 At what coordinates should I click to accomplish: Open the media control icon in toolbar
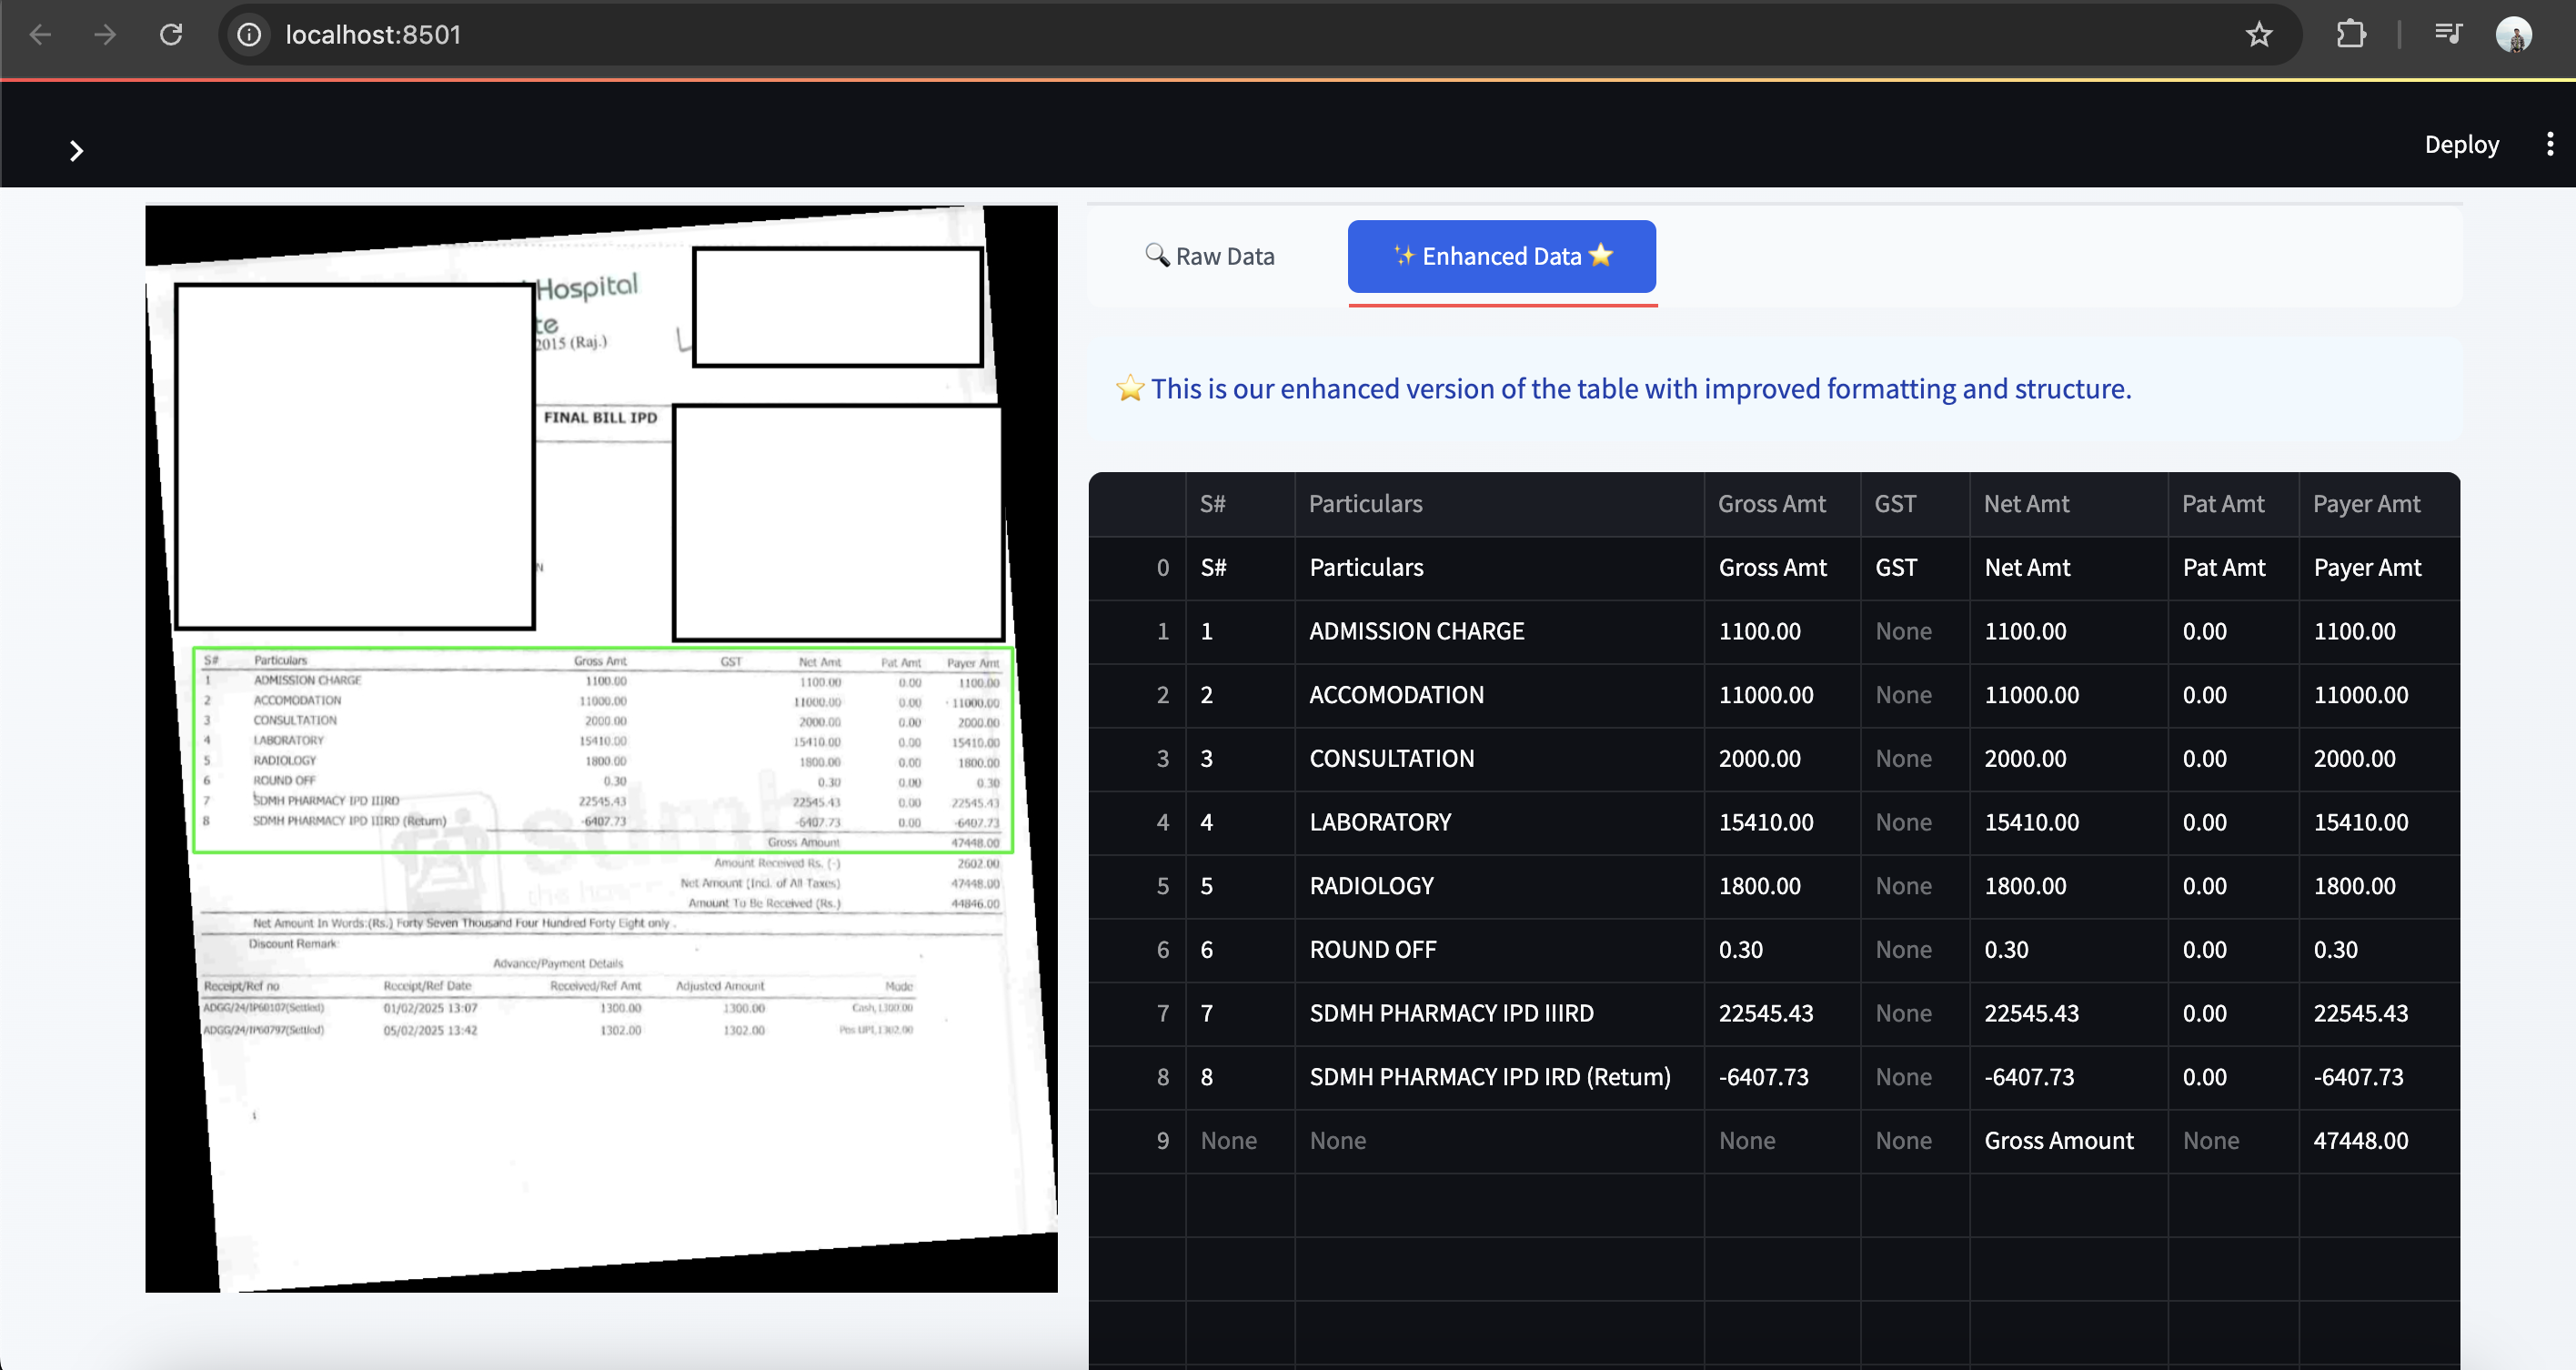[2447, 35]
